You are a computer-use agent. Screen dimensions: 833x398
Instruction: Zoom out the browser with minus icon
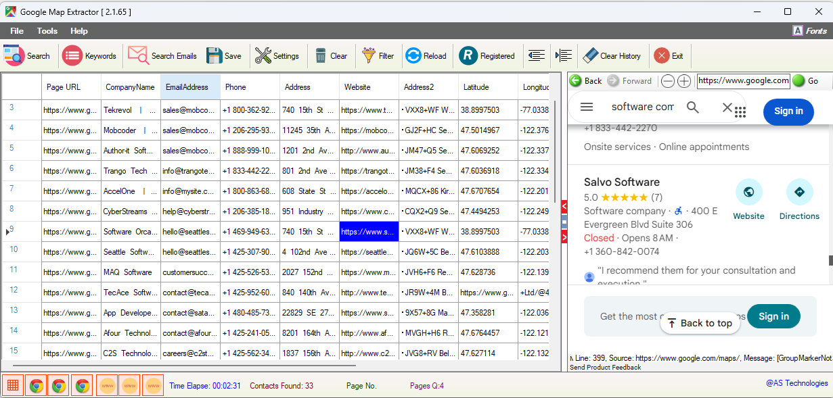(x=668, y=81)
